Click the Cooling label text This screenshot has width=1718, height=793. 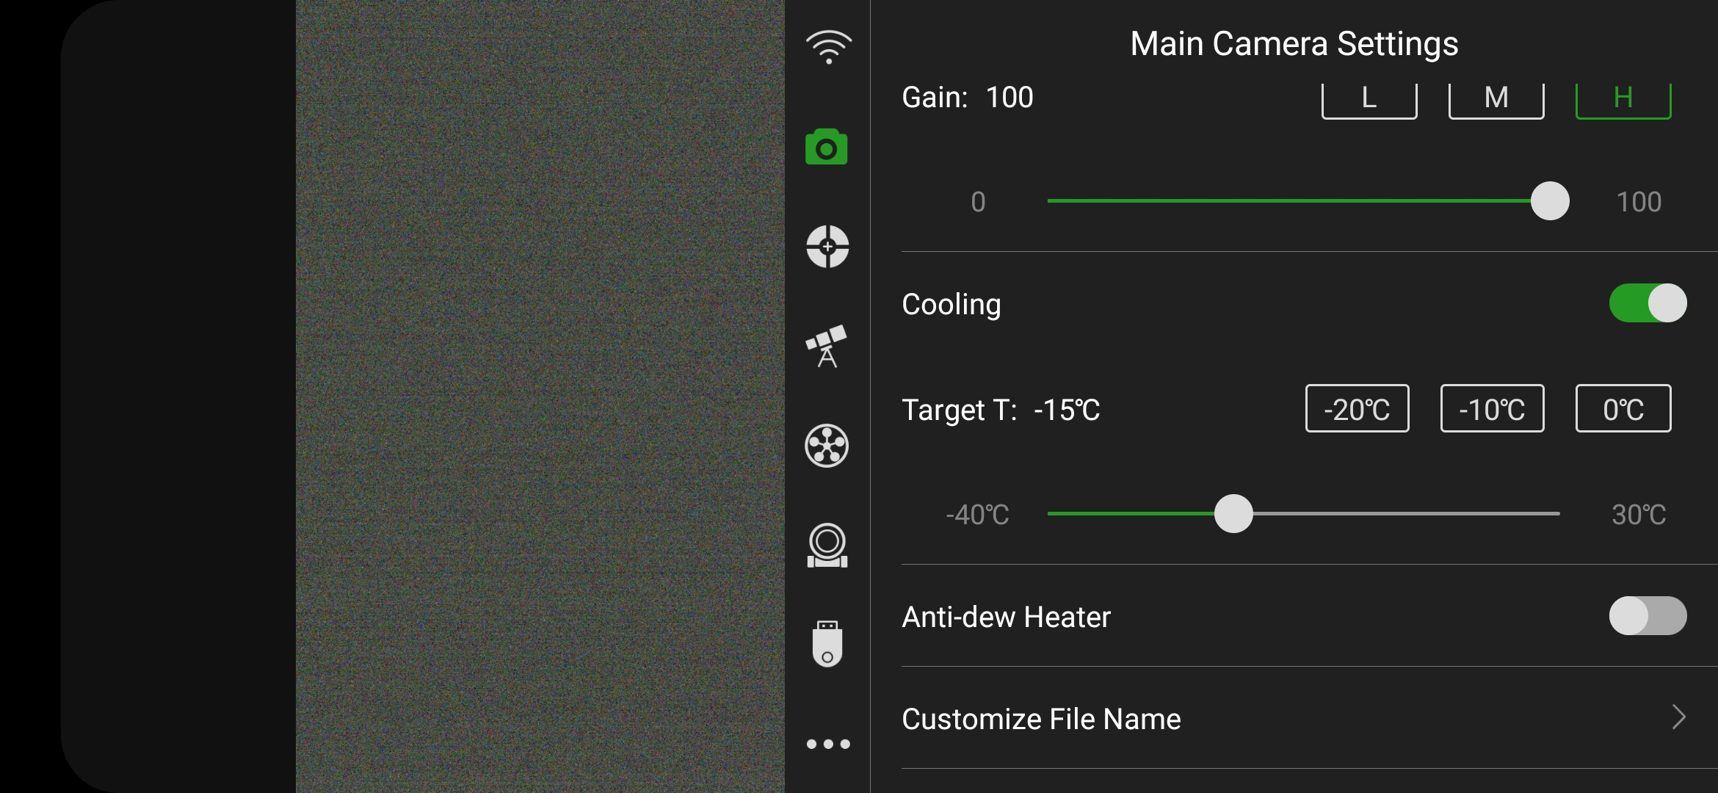click(x=951, y=305)
